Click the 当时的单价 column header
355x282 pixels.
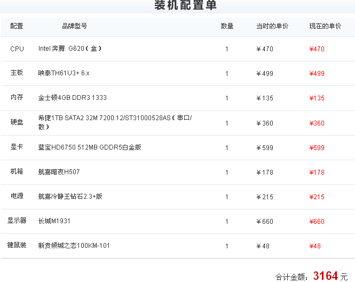click(x=272, y=26)
